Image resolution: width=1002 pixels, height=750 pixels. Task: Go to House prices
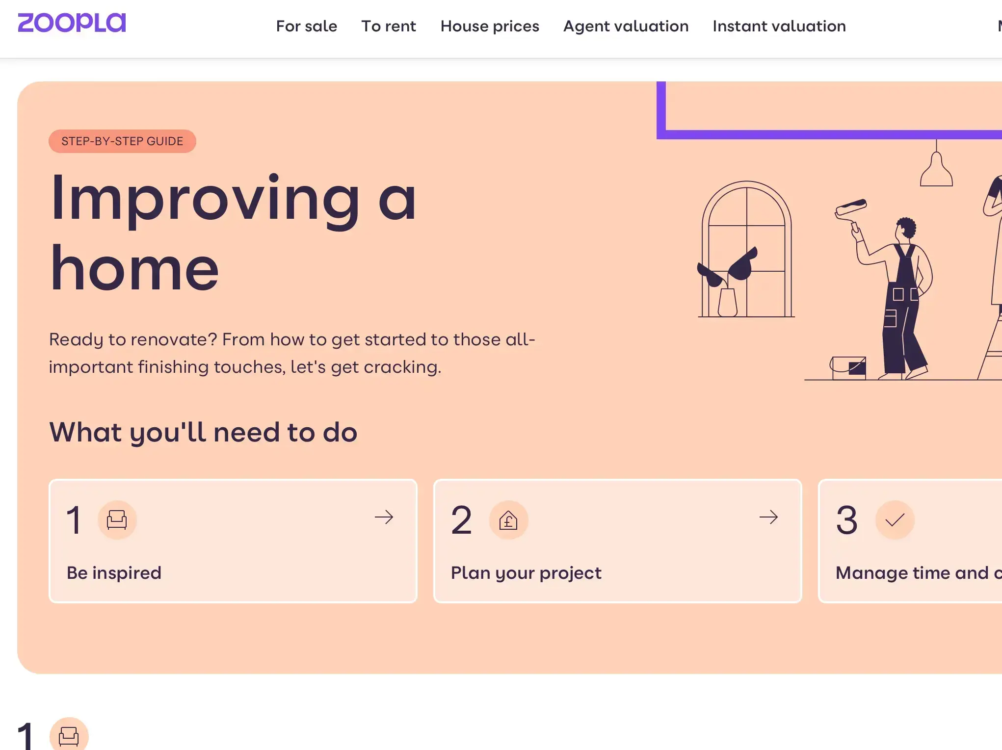tap(489, 26)
